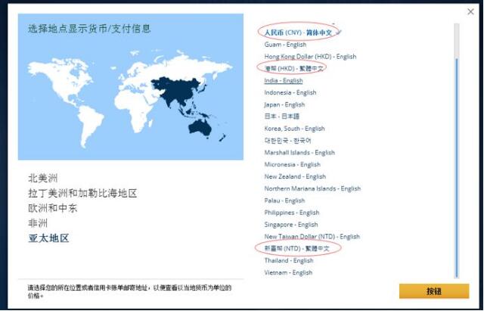Open the 非洲 region list
The width and height of the screenshot is (484, 311).
(37, 223)
